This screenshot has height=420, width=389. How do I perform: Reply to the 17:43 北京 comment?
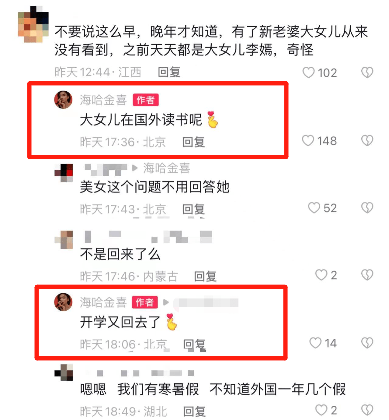coord(193,209)
